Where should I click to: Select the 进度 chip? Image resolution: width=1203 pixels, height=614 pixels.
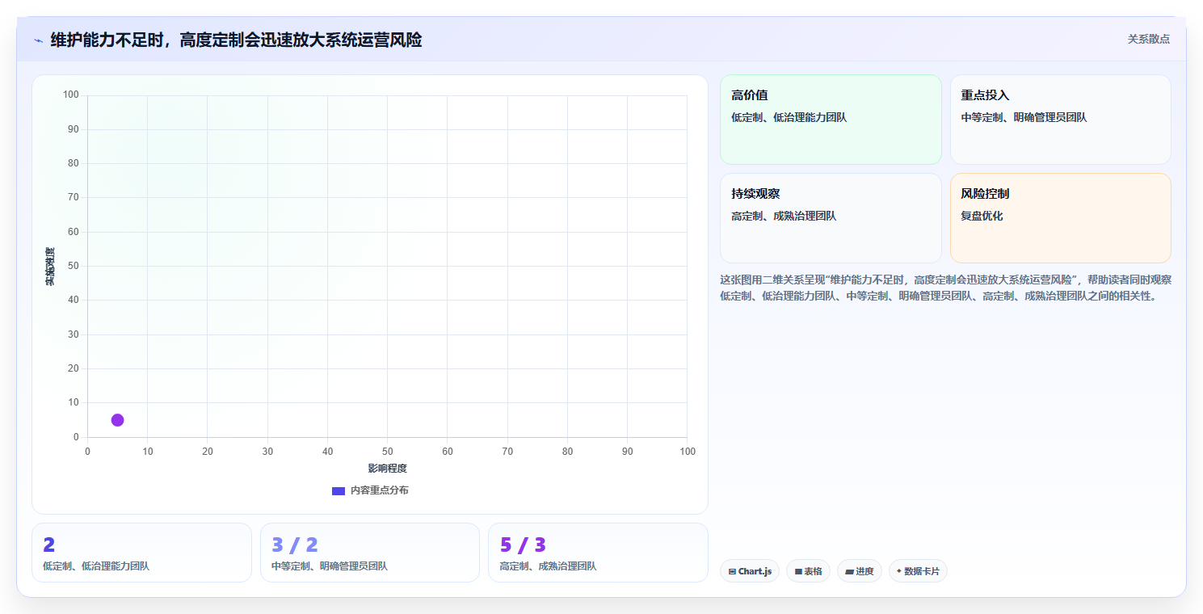pos(859,571)
